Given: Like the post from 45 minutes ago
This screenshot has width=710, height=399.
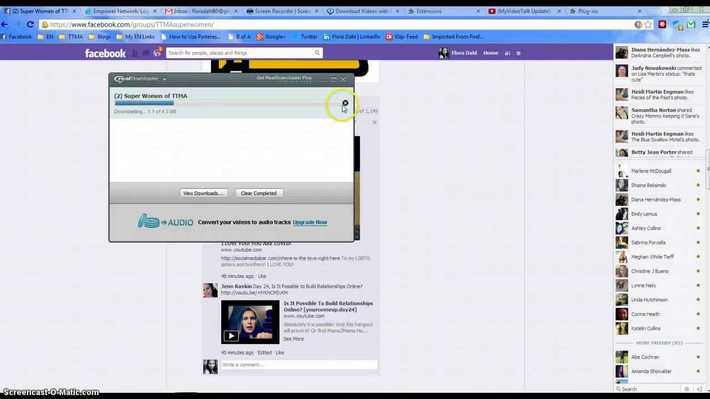Looking at the screenshot, I should tap(280, 352).
